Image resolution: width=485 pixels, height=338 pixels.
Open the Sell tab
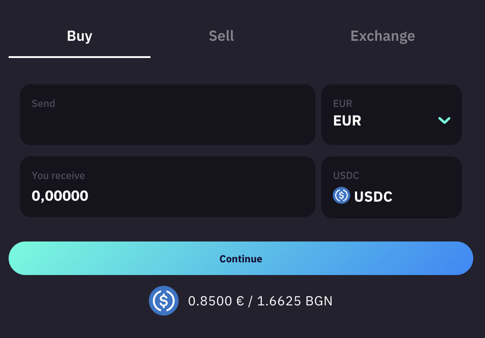(x=221, y=36)
